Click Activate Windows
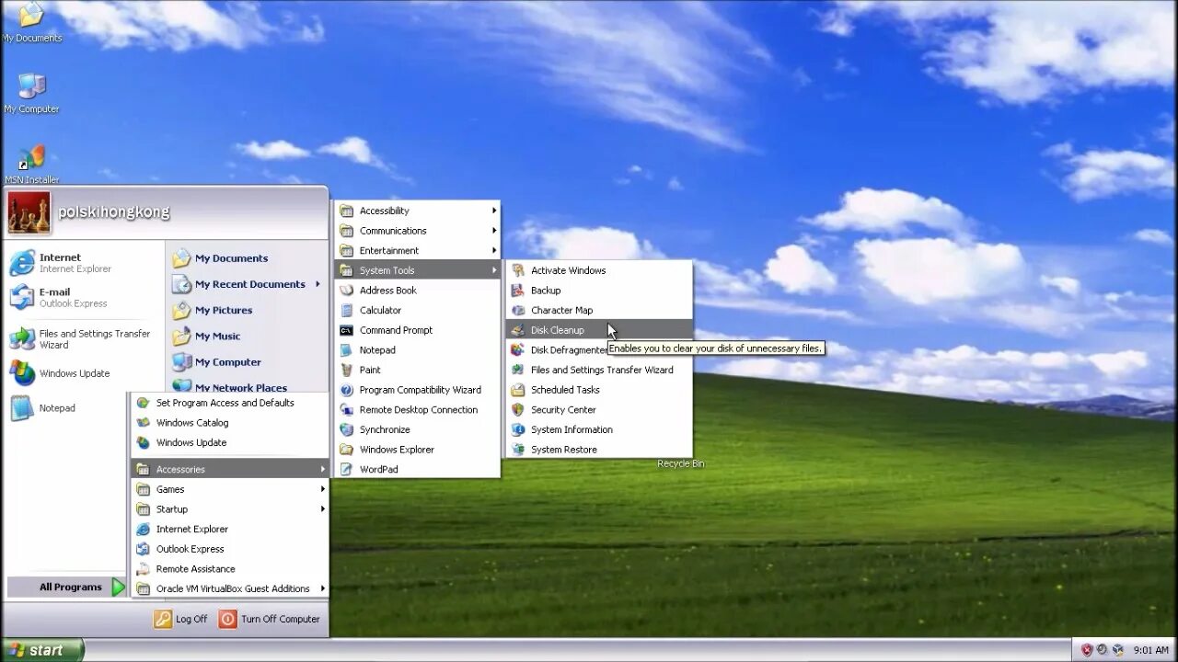Screen dimensions: 1178x662 click(599, 270)
